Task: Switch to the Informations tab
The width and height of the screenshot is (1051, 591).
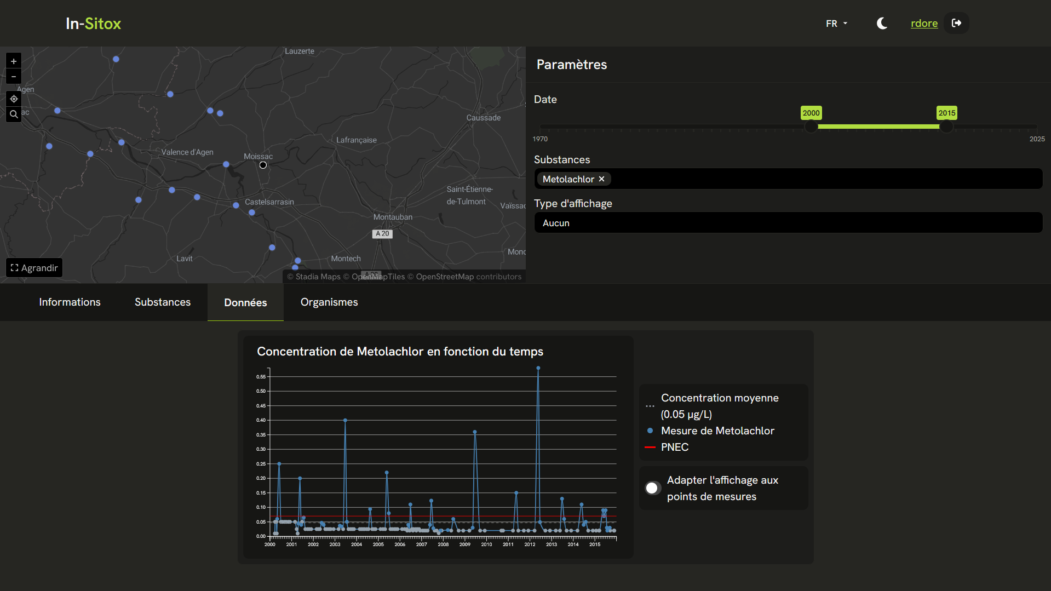Action: pyautogui.click(x=69, y=302)
